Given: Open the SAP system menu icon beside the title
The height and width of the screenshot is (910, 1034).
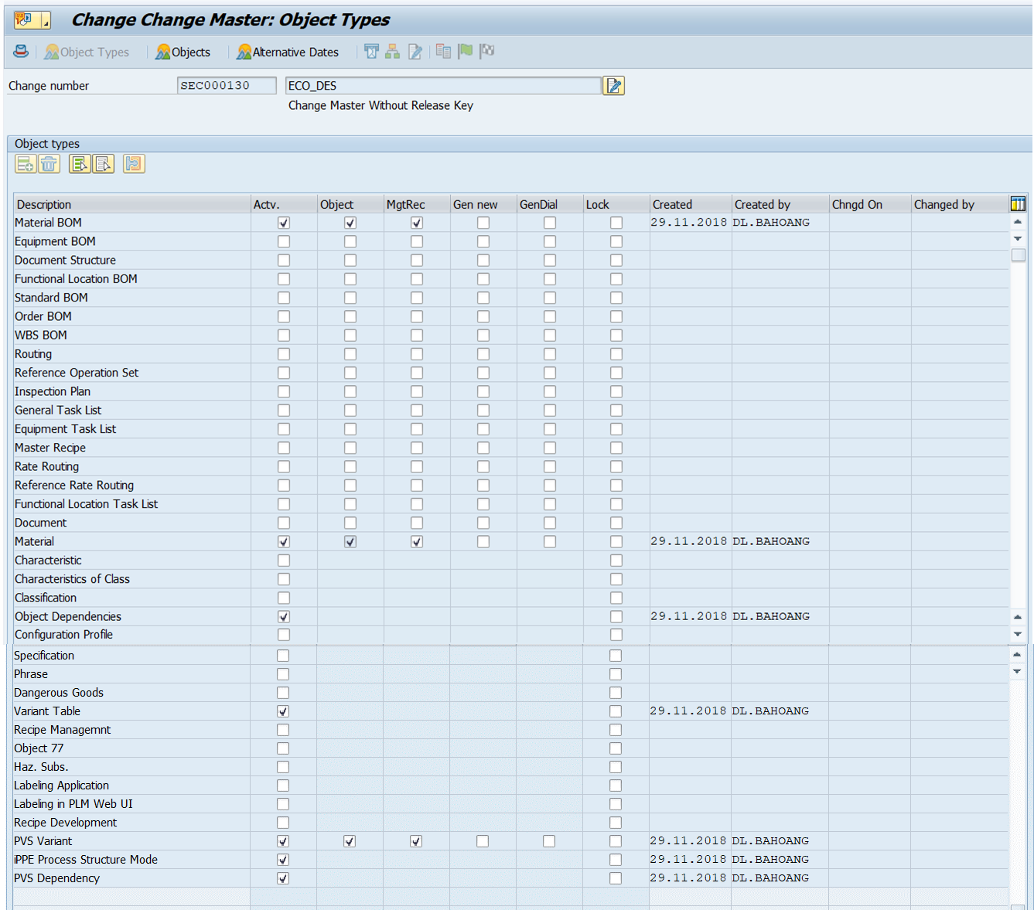Looking at the screenshot, I should pos(32,20).
